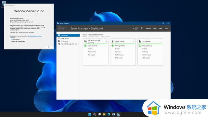The height and width of the screenshot is (117, 208).
Task: Open the Windows Start menu
Action: tap(90, 114)
